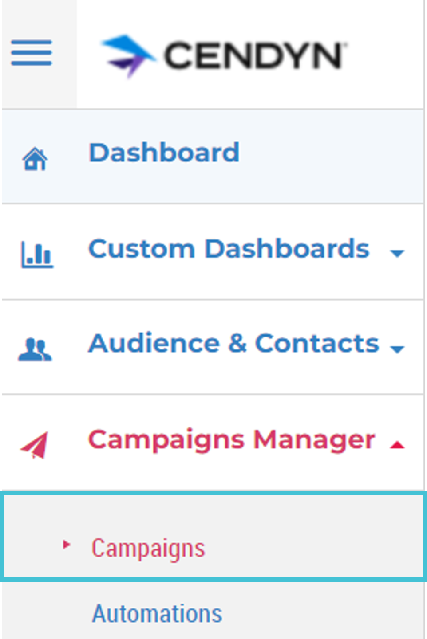Click the people icon for Audience & Contacts

pyautogui.click(x=35, y=349)
